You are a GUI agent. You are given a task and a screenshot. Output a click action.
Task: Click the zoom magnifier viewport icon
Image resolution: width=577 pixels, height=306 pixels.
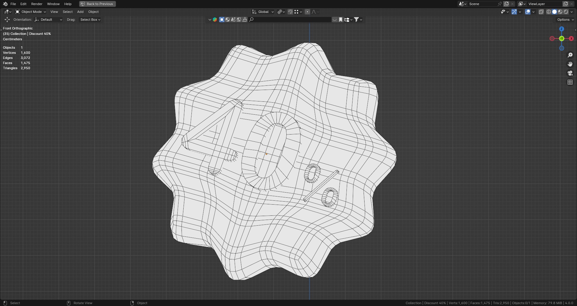tap(570, 55)
